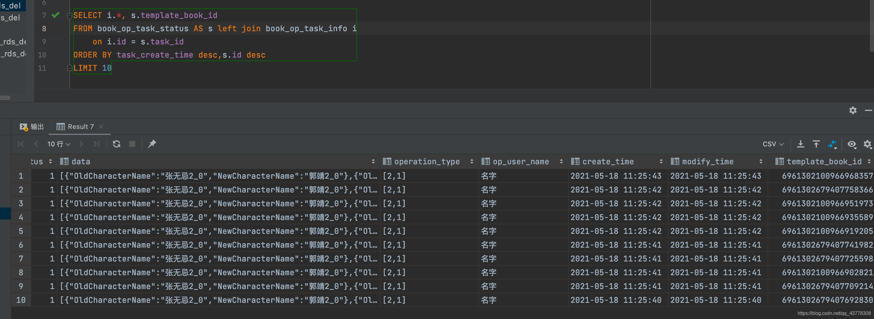Close the Result 7 tab
Viewport: 874px width, 319px height.
pos(101,127)
